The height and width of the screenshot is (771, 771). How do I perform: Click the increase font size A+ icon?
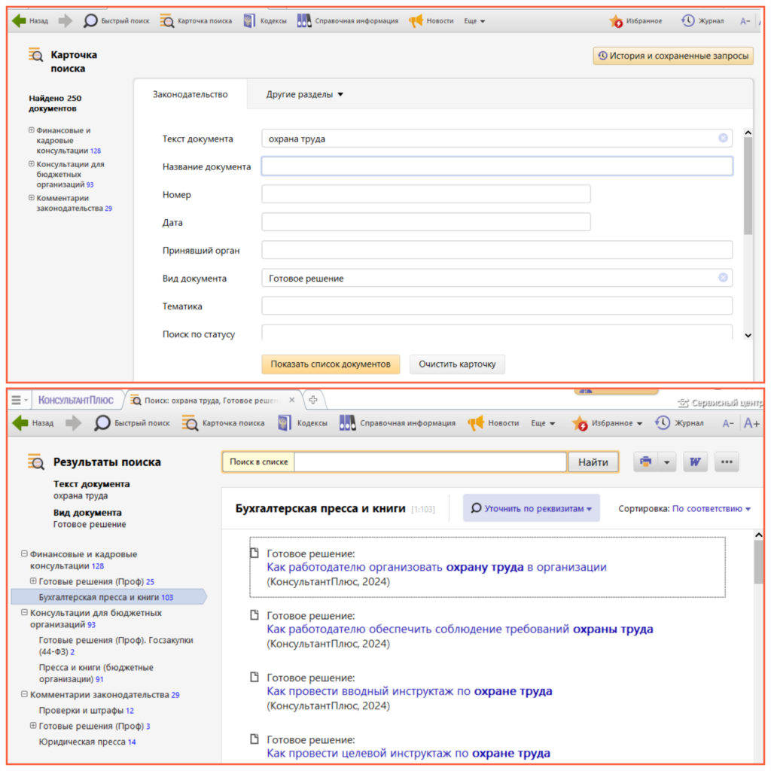(751, 423)
